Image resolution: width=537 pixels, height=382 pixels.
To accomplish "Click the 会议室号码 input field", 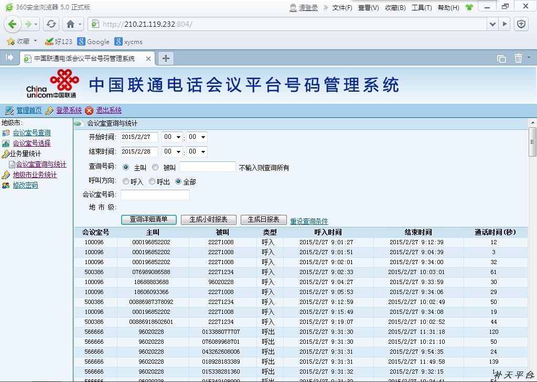I will [155, 195].
